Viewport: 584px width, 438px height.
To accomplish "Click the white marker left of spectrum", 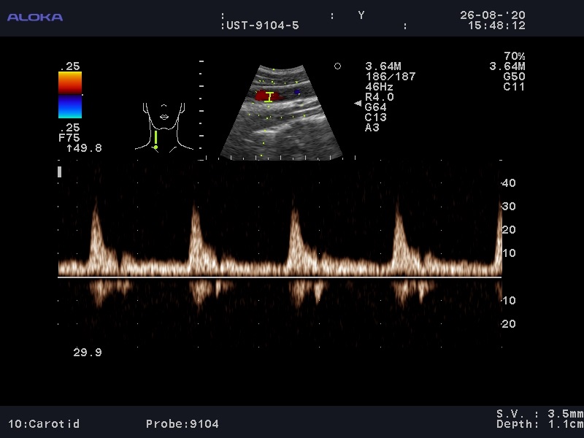I will [x=59, y=172].
